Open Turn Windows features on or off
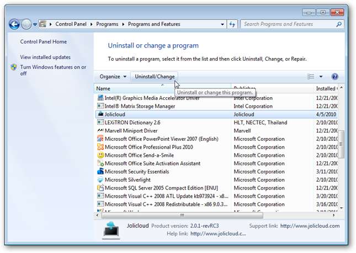This screenshot has height=253, width=356. click(x=53, y=70)
